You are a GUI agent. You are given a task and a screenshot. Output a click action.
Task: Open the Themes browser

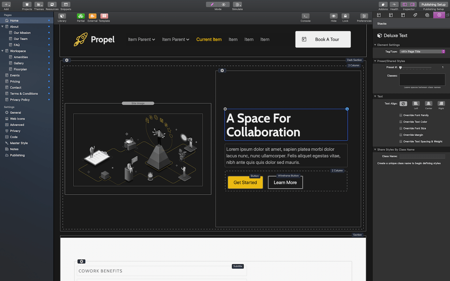[39, 5]
